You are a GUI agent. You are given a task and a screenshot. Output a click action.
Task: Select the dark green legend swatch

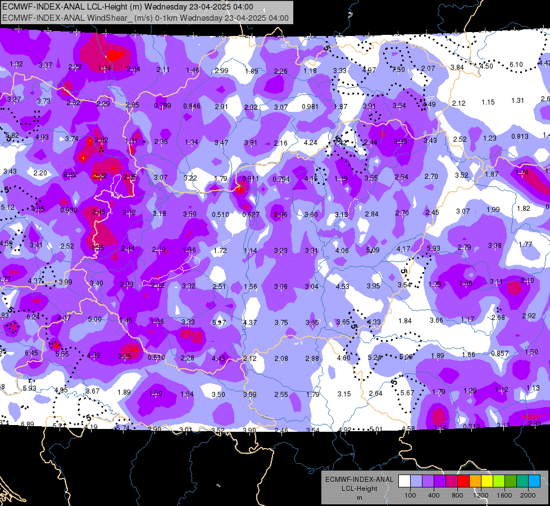pos(511,481)
